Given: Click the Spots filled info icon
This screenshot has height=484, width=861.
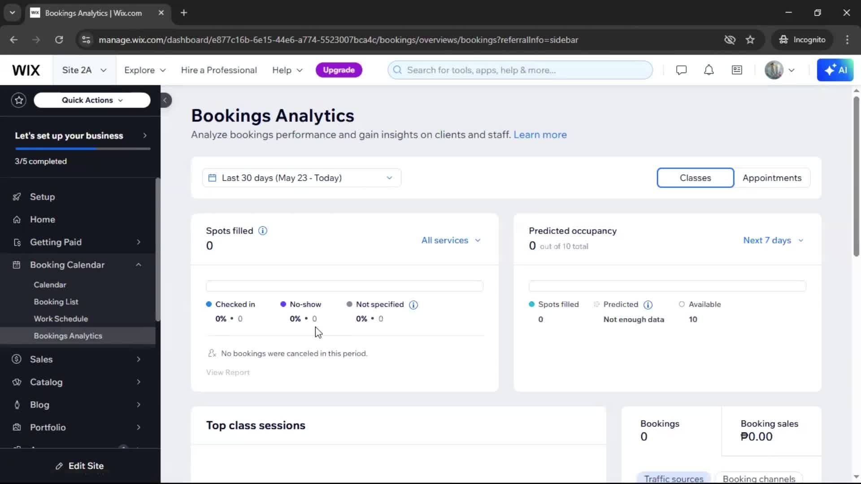Looking at the screenshot, I should point(263,231).
